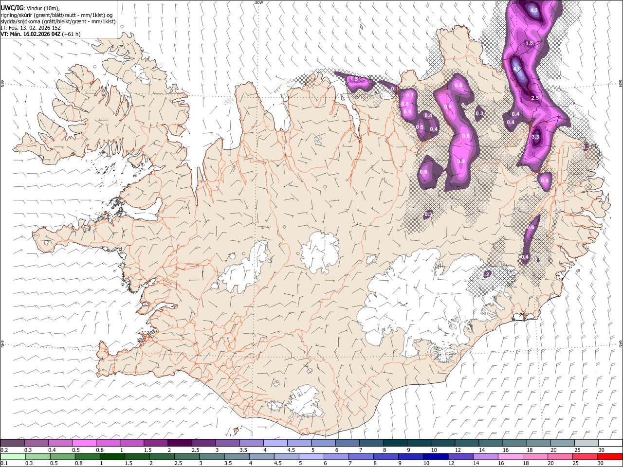Click the "1.2" value near the Vatnajökull glacier
This screenshot has height=467, width=623.
point(486,275)
